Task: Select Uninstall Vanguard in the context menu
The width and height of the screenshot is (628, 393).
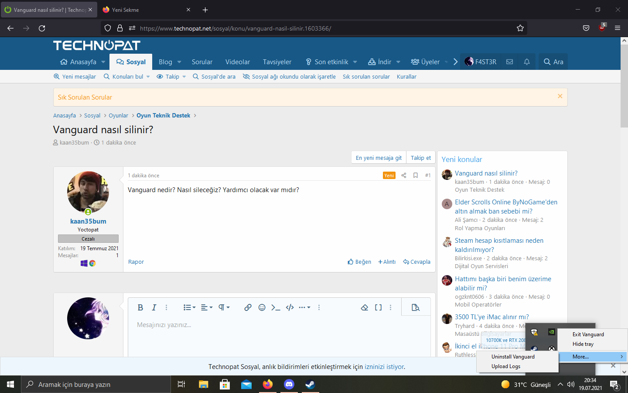Action: pyautogui.click(x=513, y=357)
